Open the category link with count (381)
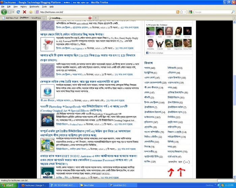Image resolution: width=236 pixels, height=188 pixels. point(176,97)
